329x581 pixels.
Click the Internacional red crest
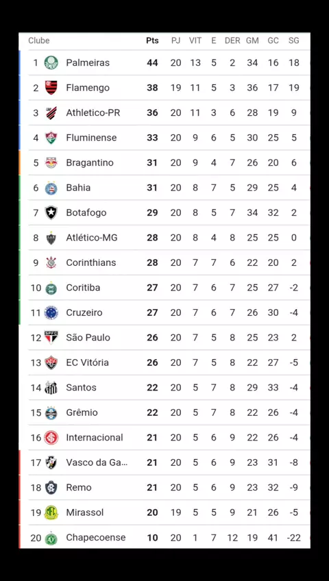tap(51, 438)
